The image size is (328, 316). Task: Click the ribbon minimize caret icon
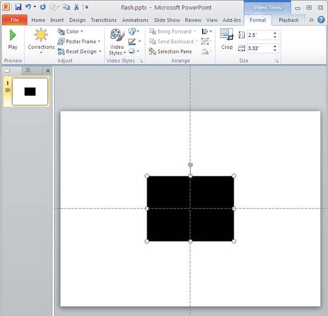pos(311,20)
